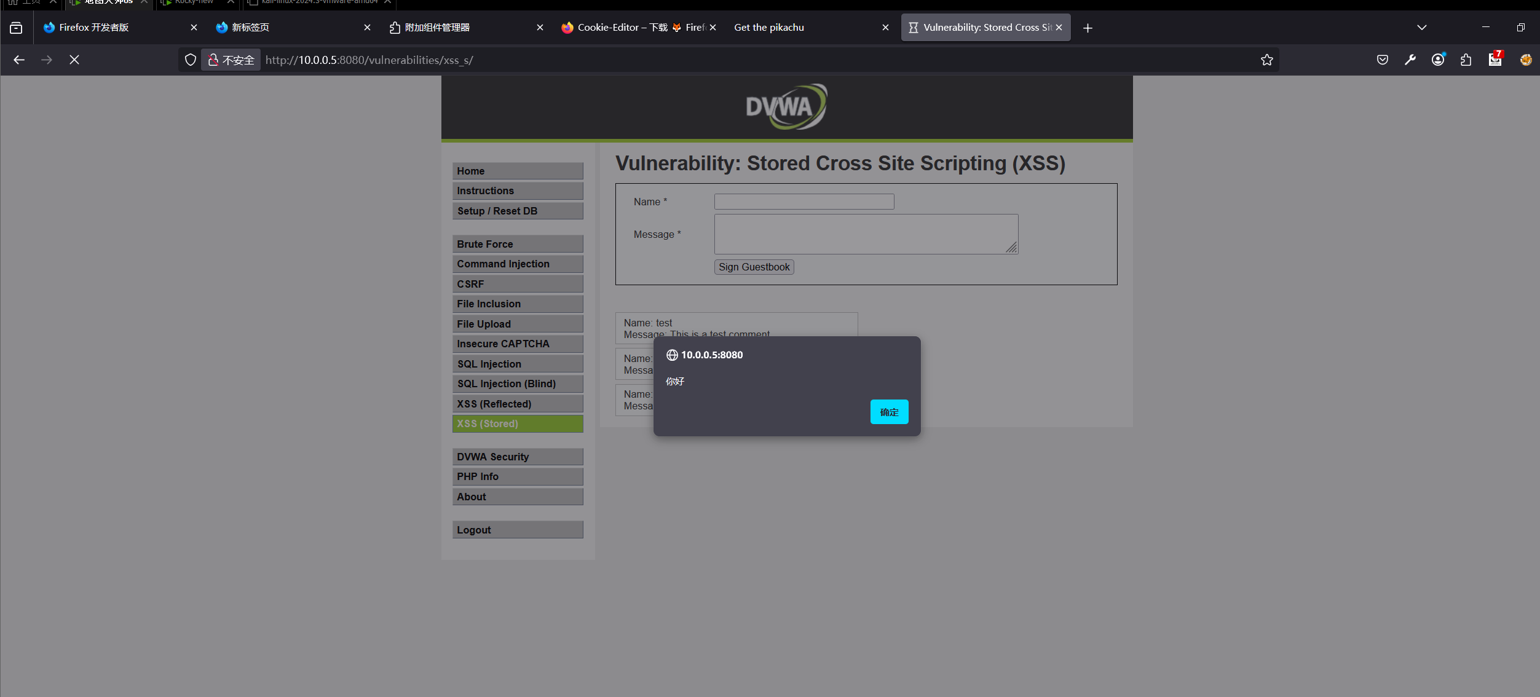Open Firefox account avatar icon
1540x697 pixels.
(1437, 60)
